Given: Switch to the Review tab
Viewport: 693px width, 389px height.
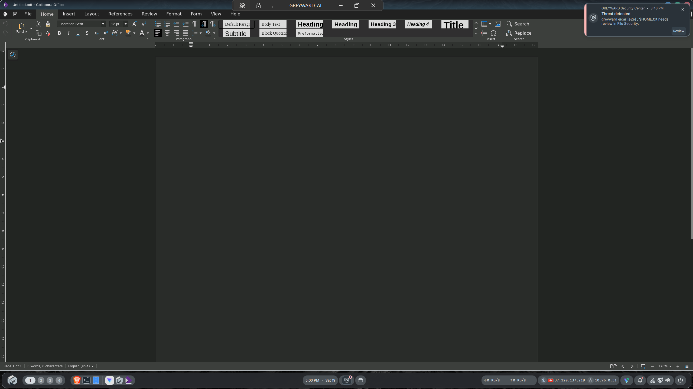Looking at the screenshot, I should tap(149, 14).
